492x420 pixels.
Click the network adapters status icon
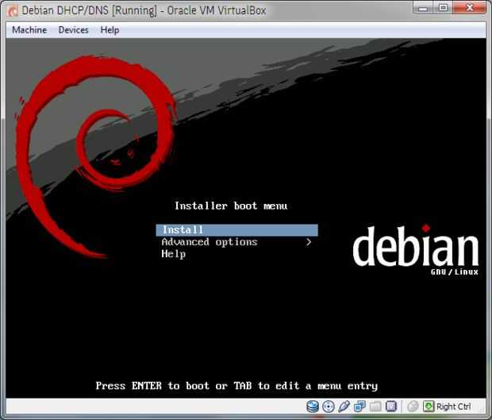point(359,407)
